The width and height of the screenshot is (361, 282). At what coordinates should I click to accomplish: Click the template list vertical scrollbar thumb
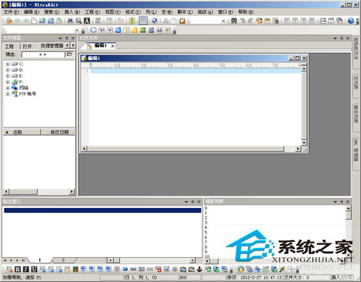click(349, 216)
